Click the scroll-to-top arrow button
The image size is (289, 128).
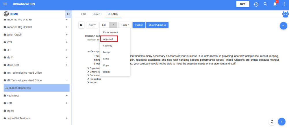click(281, 122)
